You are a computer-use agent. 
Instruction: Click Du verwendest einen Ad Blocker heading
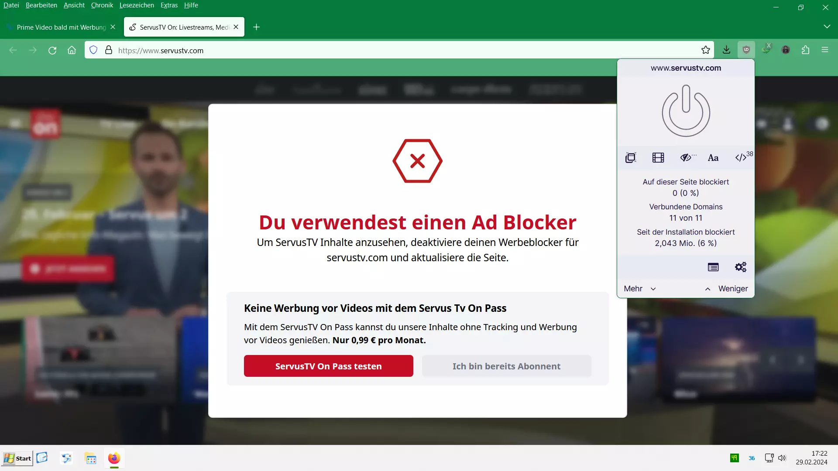(x=417, y=222)
